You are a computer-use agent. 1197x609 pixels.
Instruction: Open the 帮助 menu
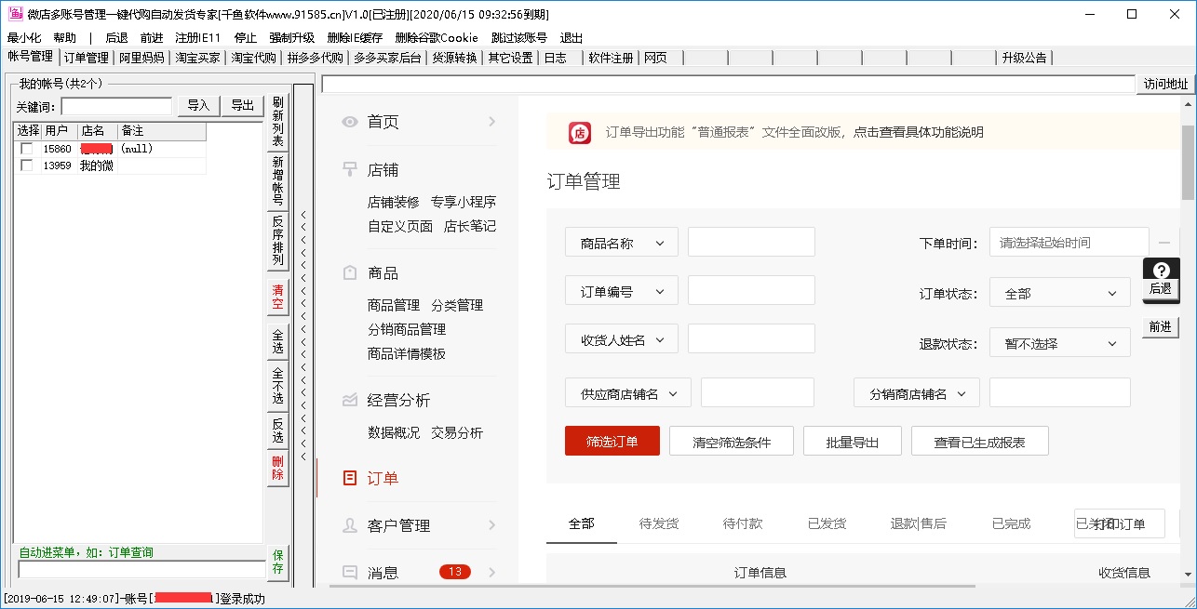pos(65,38)
